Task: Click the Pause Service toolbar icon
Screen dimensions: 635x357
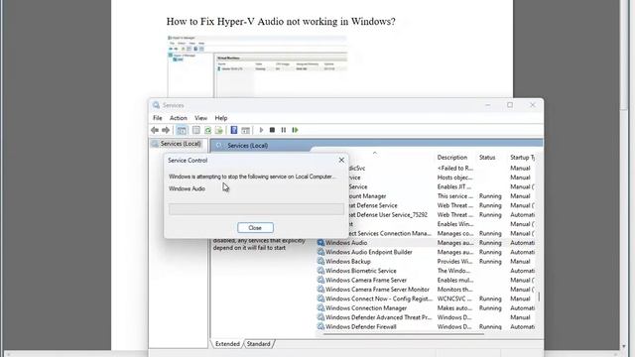Action: tap(284, 130)
